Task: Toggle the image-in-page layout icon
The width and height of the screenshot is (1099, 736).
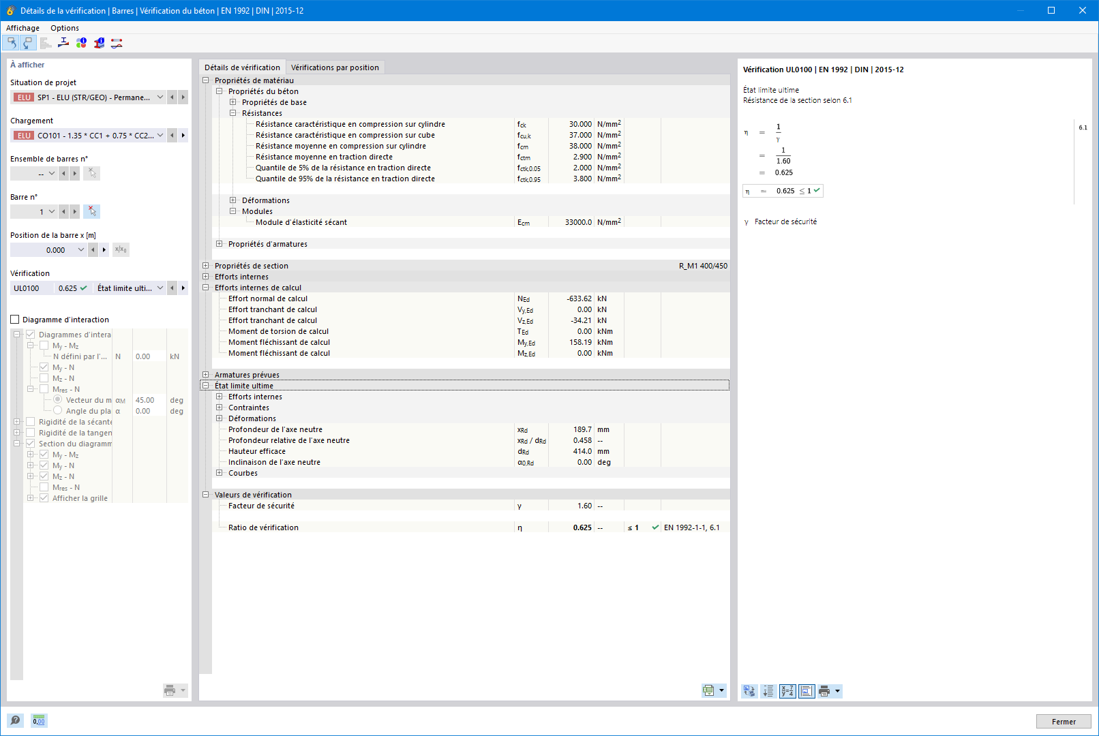Action: 807,691
